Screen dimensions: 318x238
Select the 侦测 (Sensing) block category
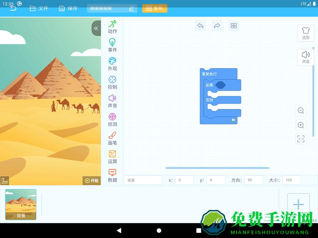112,119
